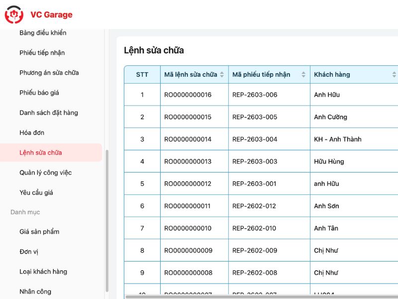Open Phương án sửa chữa menu item
398x299 pixels.
(49, 73)
